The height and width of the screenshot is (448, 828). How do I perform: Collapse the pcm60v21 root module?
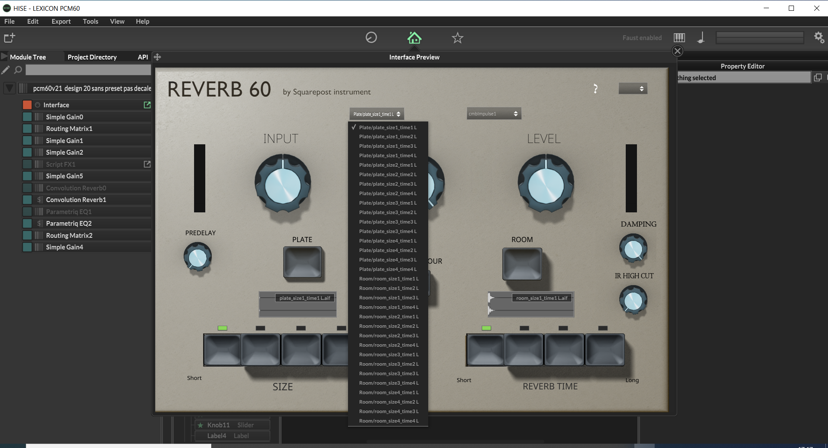[9, 88]
